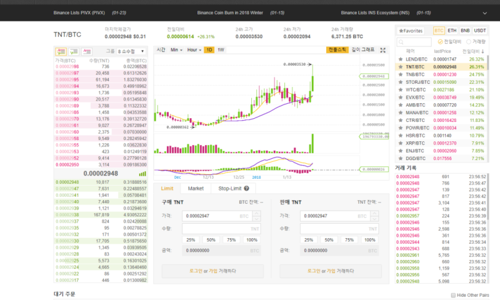Select the 전일대비 radio option
Screen dimensions: 500x300
click(x=440, y=42)
